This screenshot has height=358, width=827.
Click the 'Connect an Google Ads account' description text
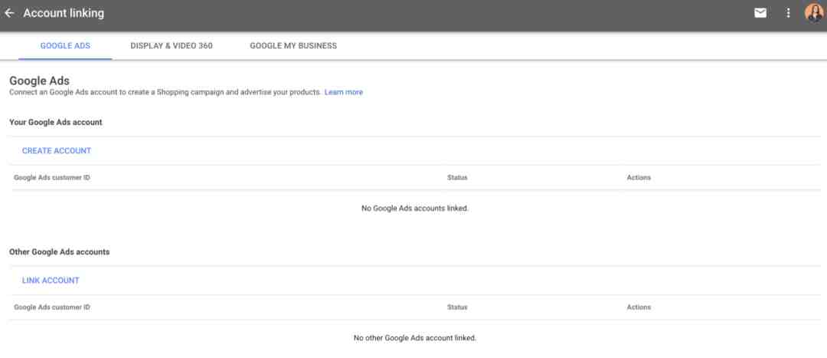point(165,93)
